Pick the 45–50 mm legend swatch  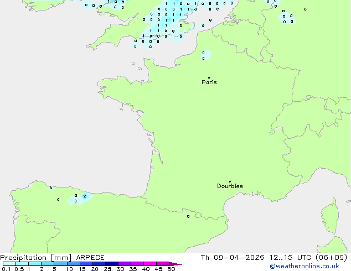coord(163,264)
